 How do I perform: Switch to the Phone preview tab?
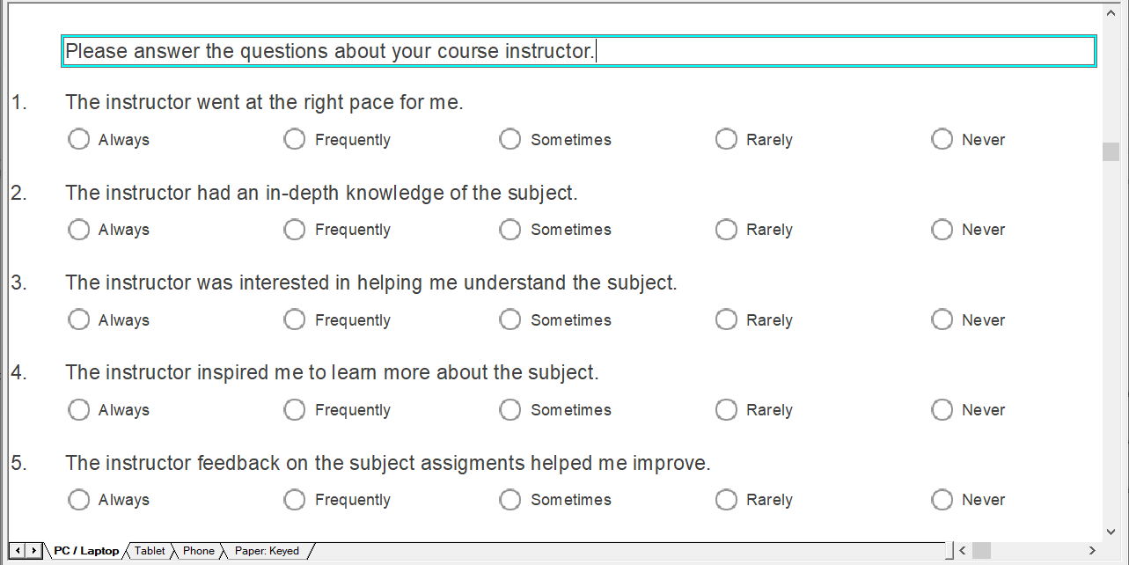198,551
